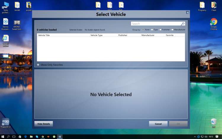Open File Explorer from taskbar
Image resolution: width=222 pixels, height=139 pixels.
point(31,137)
